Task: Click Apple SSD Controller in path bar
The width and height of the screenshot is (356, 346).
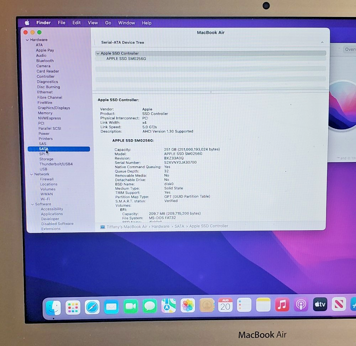Action: 209,226
